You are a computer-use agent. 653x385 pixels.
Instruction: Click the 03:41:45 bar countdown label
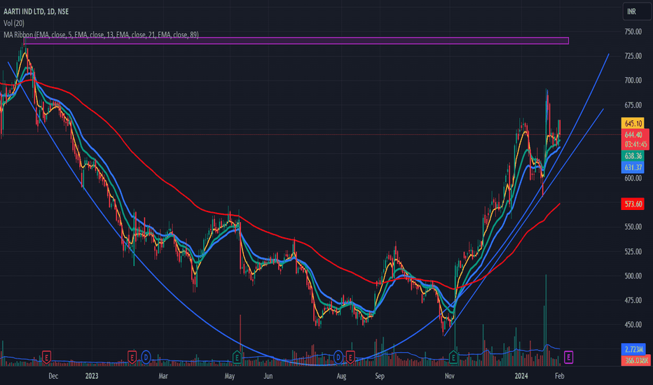[x=635, y=144]
